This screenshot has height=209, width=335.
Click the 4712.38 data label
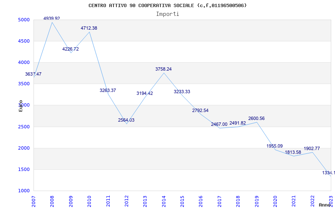(x=89, y=28)
